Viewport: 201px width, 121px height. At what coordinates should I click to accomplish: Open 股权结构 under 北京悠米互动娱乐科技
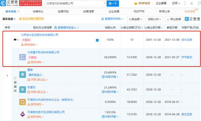29,45
